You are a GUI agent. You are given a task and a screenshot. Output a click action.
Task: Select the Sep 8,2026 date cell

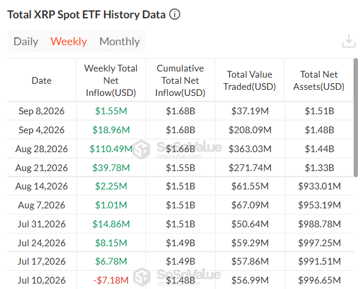point(42,111)
